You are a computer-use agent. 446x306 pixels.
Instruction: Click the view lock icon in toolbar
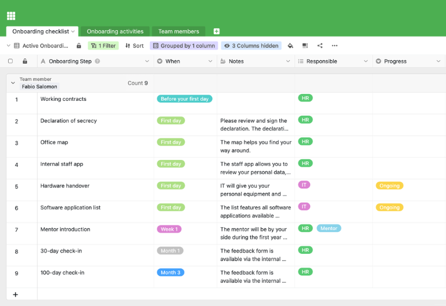79,46
